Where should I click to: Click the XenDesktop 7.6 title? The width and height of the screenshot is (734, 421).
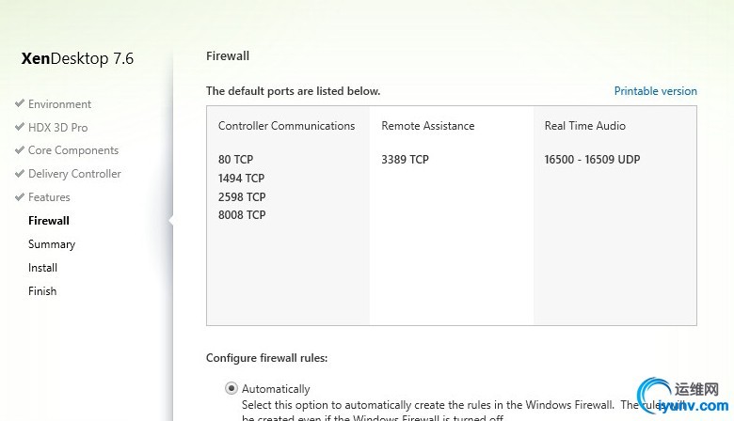[78, 58]
